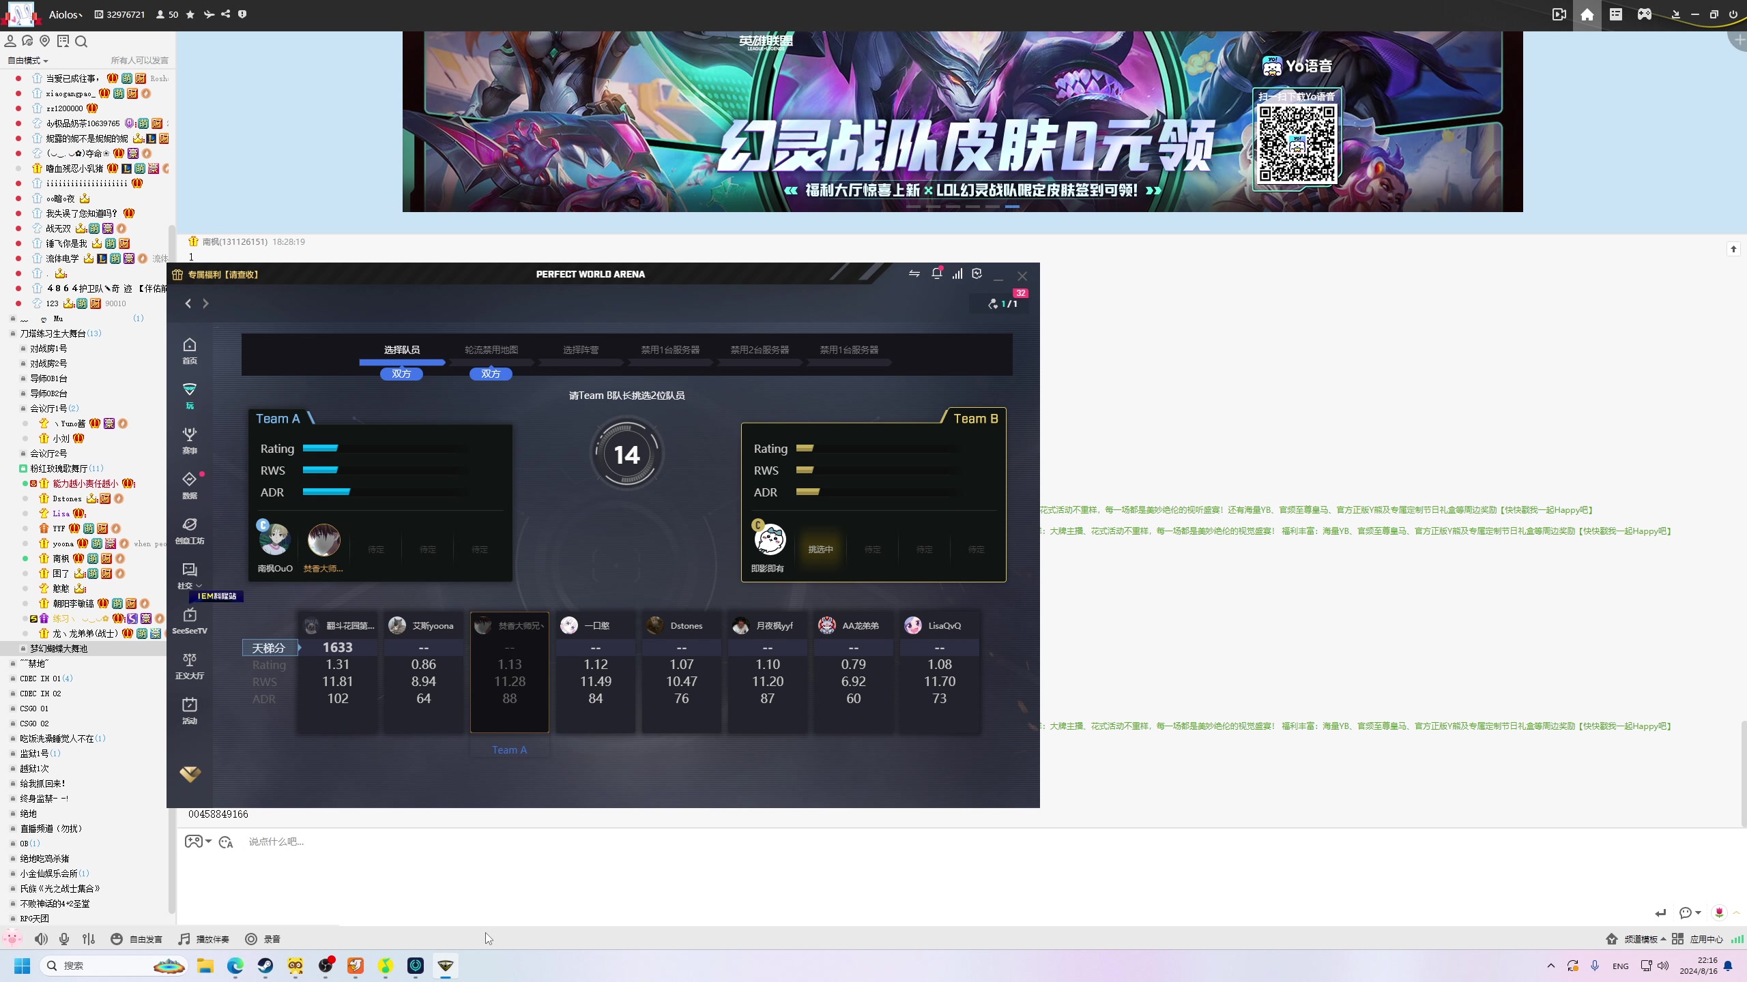Open the channel search magnifier icon
Image resolution: width=1747 pixels, height=982 pixels.
pos(81,42)
